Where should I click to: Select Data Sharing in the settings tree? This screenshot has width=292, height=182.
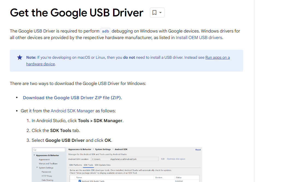pyautogui.click(x=47, y=180)
